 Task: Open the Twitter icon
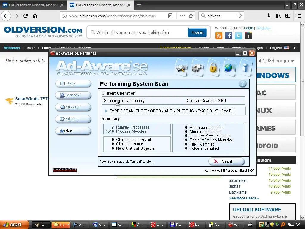point(239,35)
